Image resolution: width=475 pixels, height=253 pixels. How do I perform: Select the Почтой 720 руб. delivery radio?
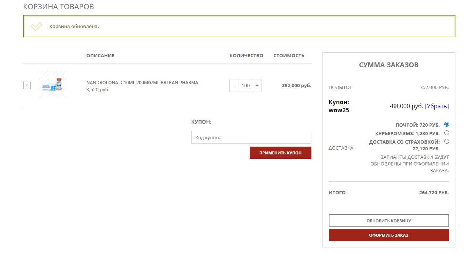click(447, 124)
